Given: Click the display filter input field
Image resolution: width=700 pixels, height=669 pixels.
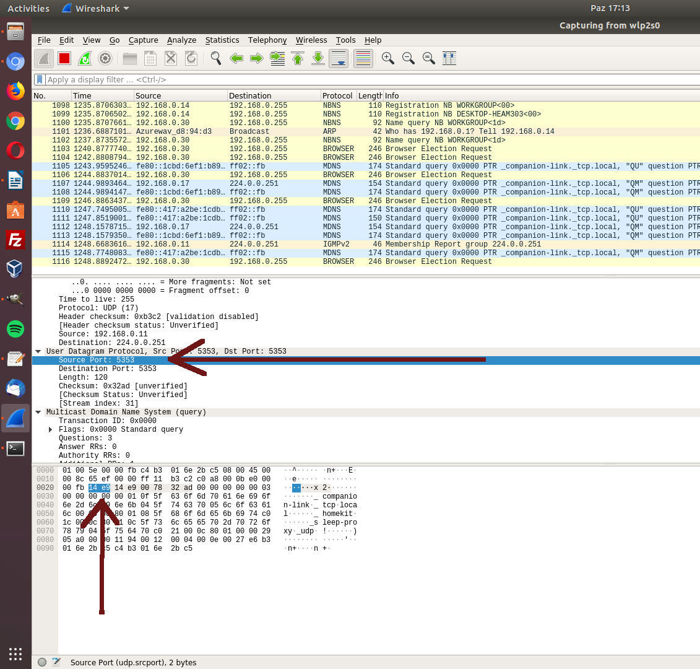Looking at the screenshot, I should pos(373,79).
